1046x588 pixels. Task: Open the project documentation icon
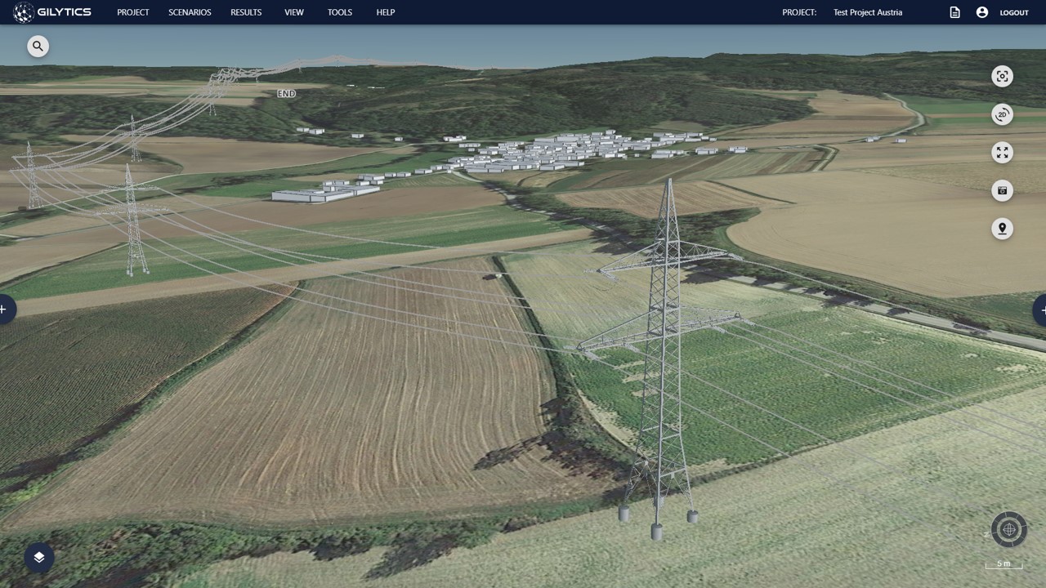(x=954, y=12)
